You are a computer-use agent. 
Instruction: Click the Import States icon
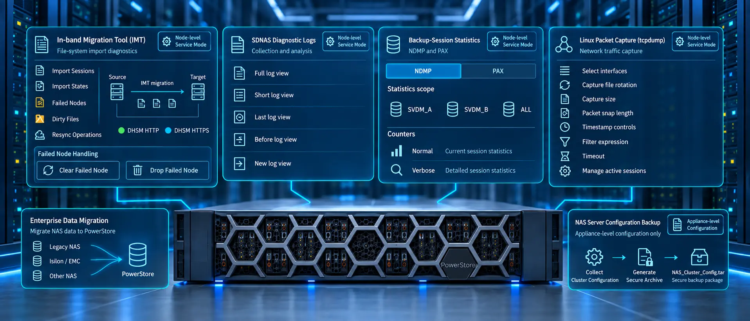(x=40, y=86)
